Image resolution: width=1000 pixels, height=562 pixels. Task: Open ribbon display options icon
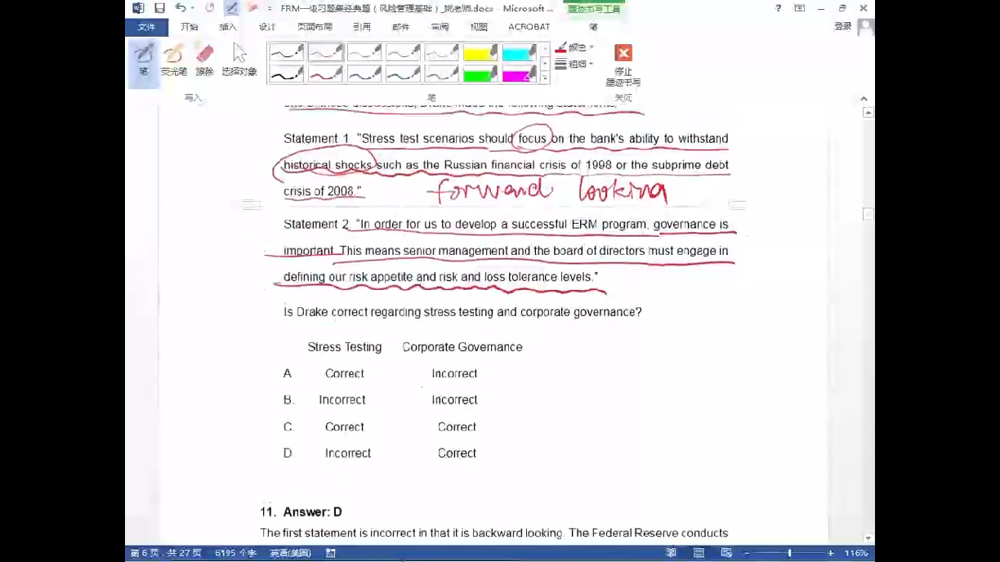coord(799,8)
